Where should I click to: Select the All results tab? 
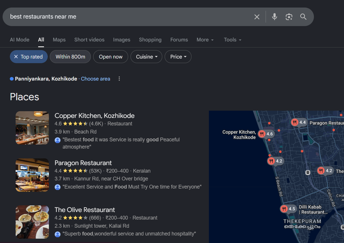(41, 40)
